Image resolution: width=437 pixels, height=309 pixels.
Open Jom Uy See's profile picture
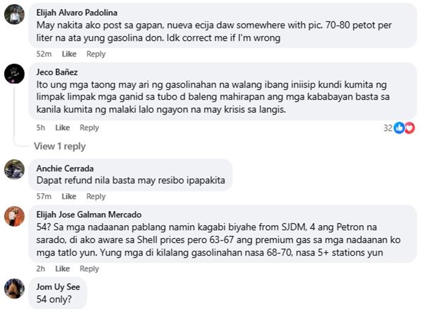[x=14, y=288]
